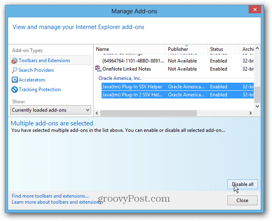Open Learn more about toolbars and extensions link
The height and width of the screenshot is (221, 272).
(x=57, y=202)
